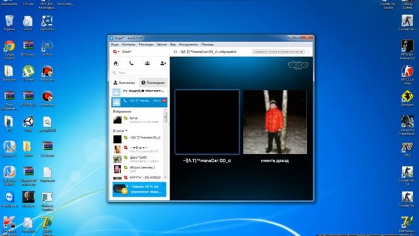The height and width of the screenshot is (236, 419).
Task: Open the Skymonk 2 desktop shortcut
Action: (x=47, y=23)
